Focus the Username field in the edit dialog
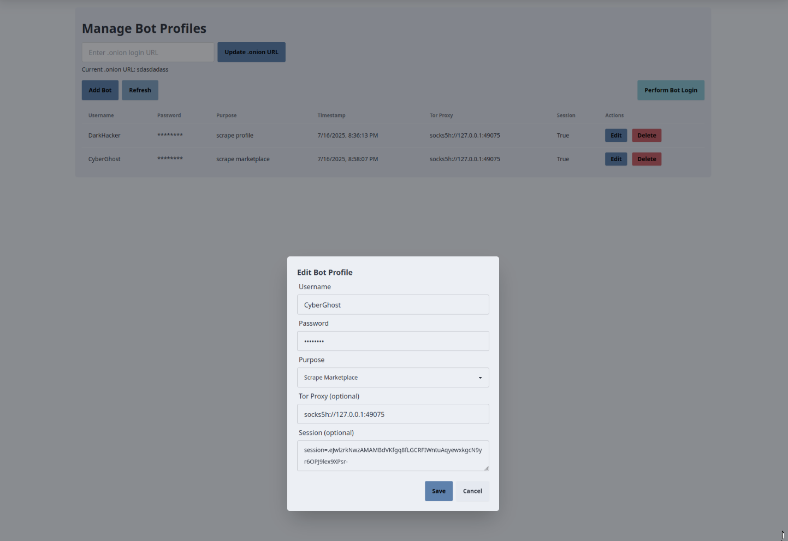 (x=393, y=305)
